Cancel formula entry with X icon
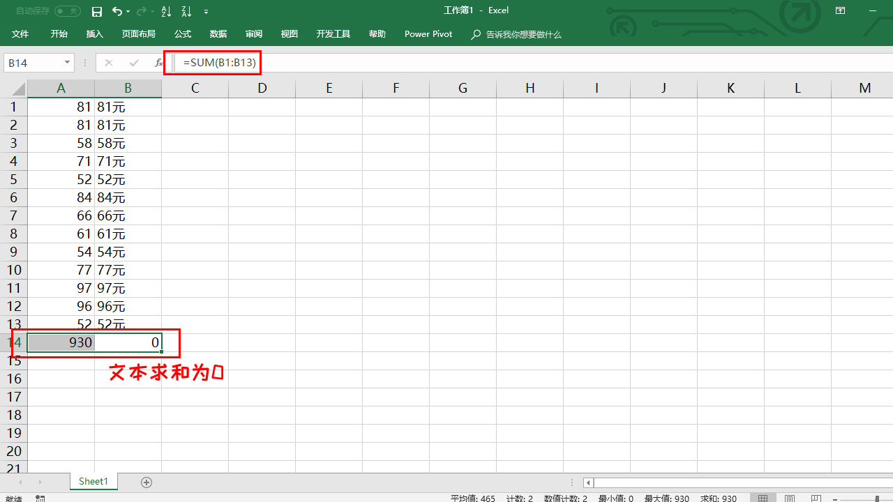Image resolution: width=893 pixels, height=502 pixels. point(108,63)
